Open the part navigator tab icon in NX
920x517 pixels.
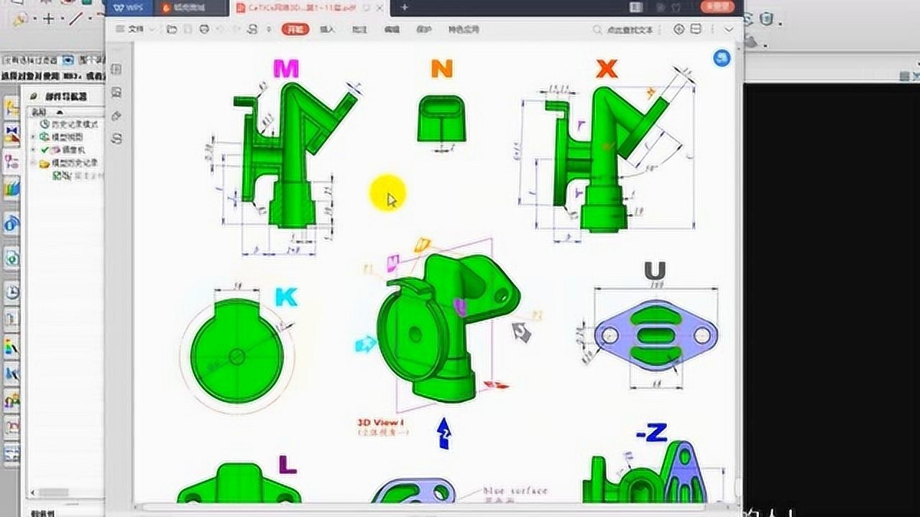click(x=11, y=162)
